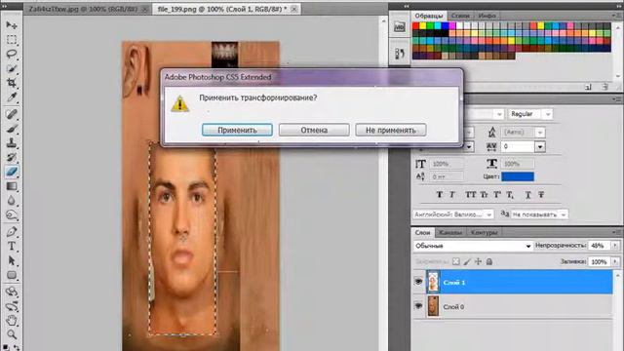Lock layer position icon

[x=478, y=261]
